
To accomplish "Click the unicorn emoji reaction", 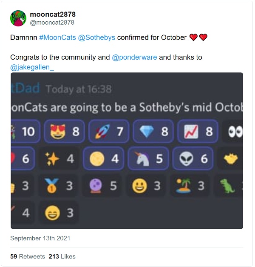I will (x=148, y=158).
